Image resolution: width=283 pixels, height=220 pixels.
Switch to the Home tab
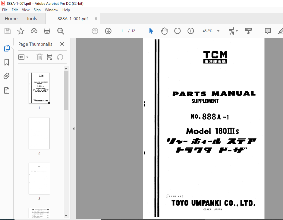point(11,19)
